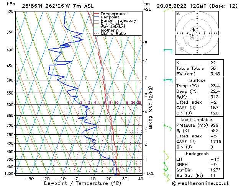Click the Most Unstable Lifted Index '-5'
Image resolution: width=241 pixels, height=186 pixels.
click(x=213, y=136)
